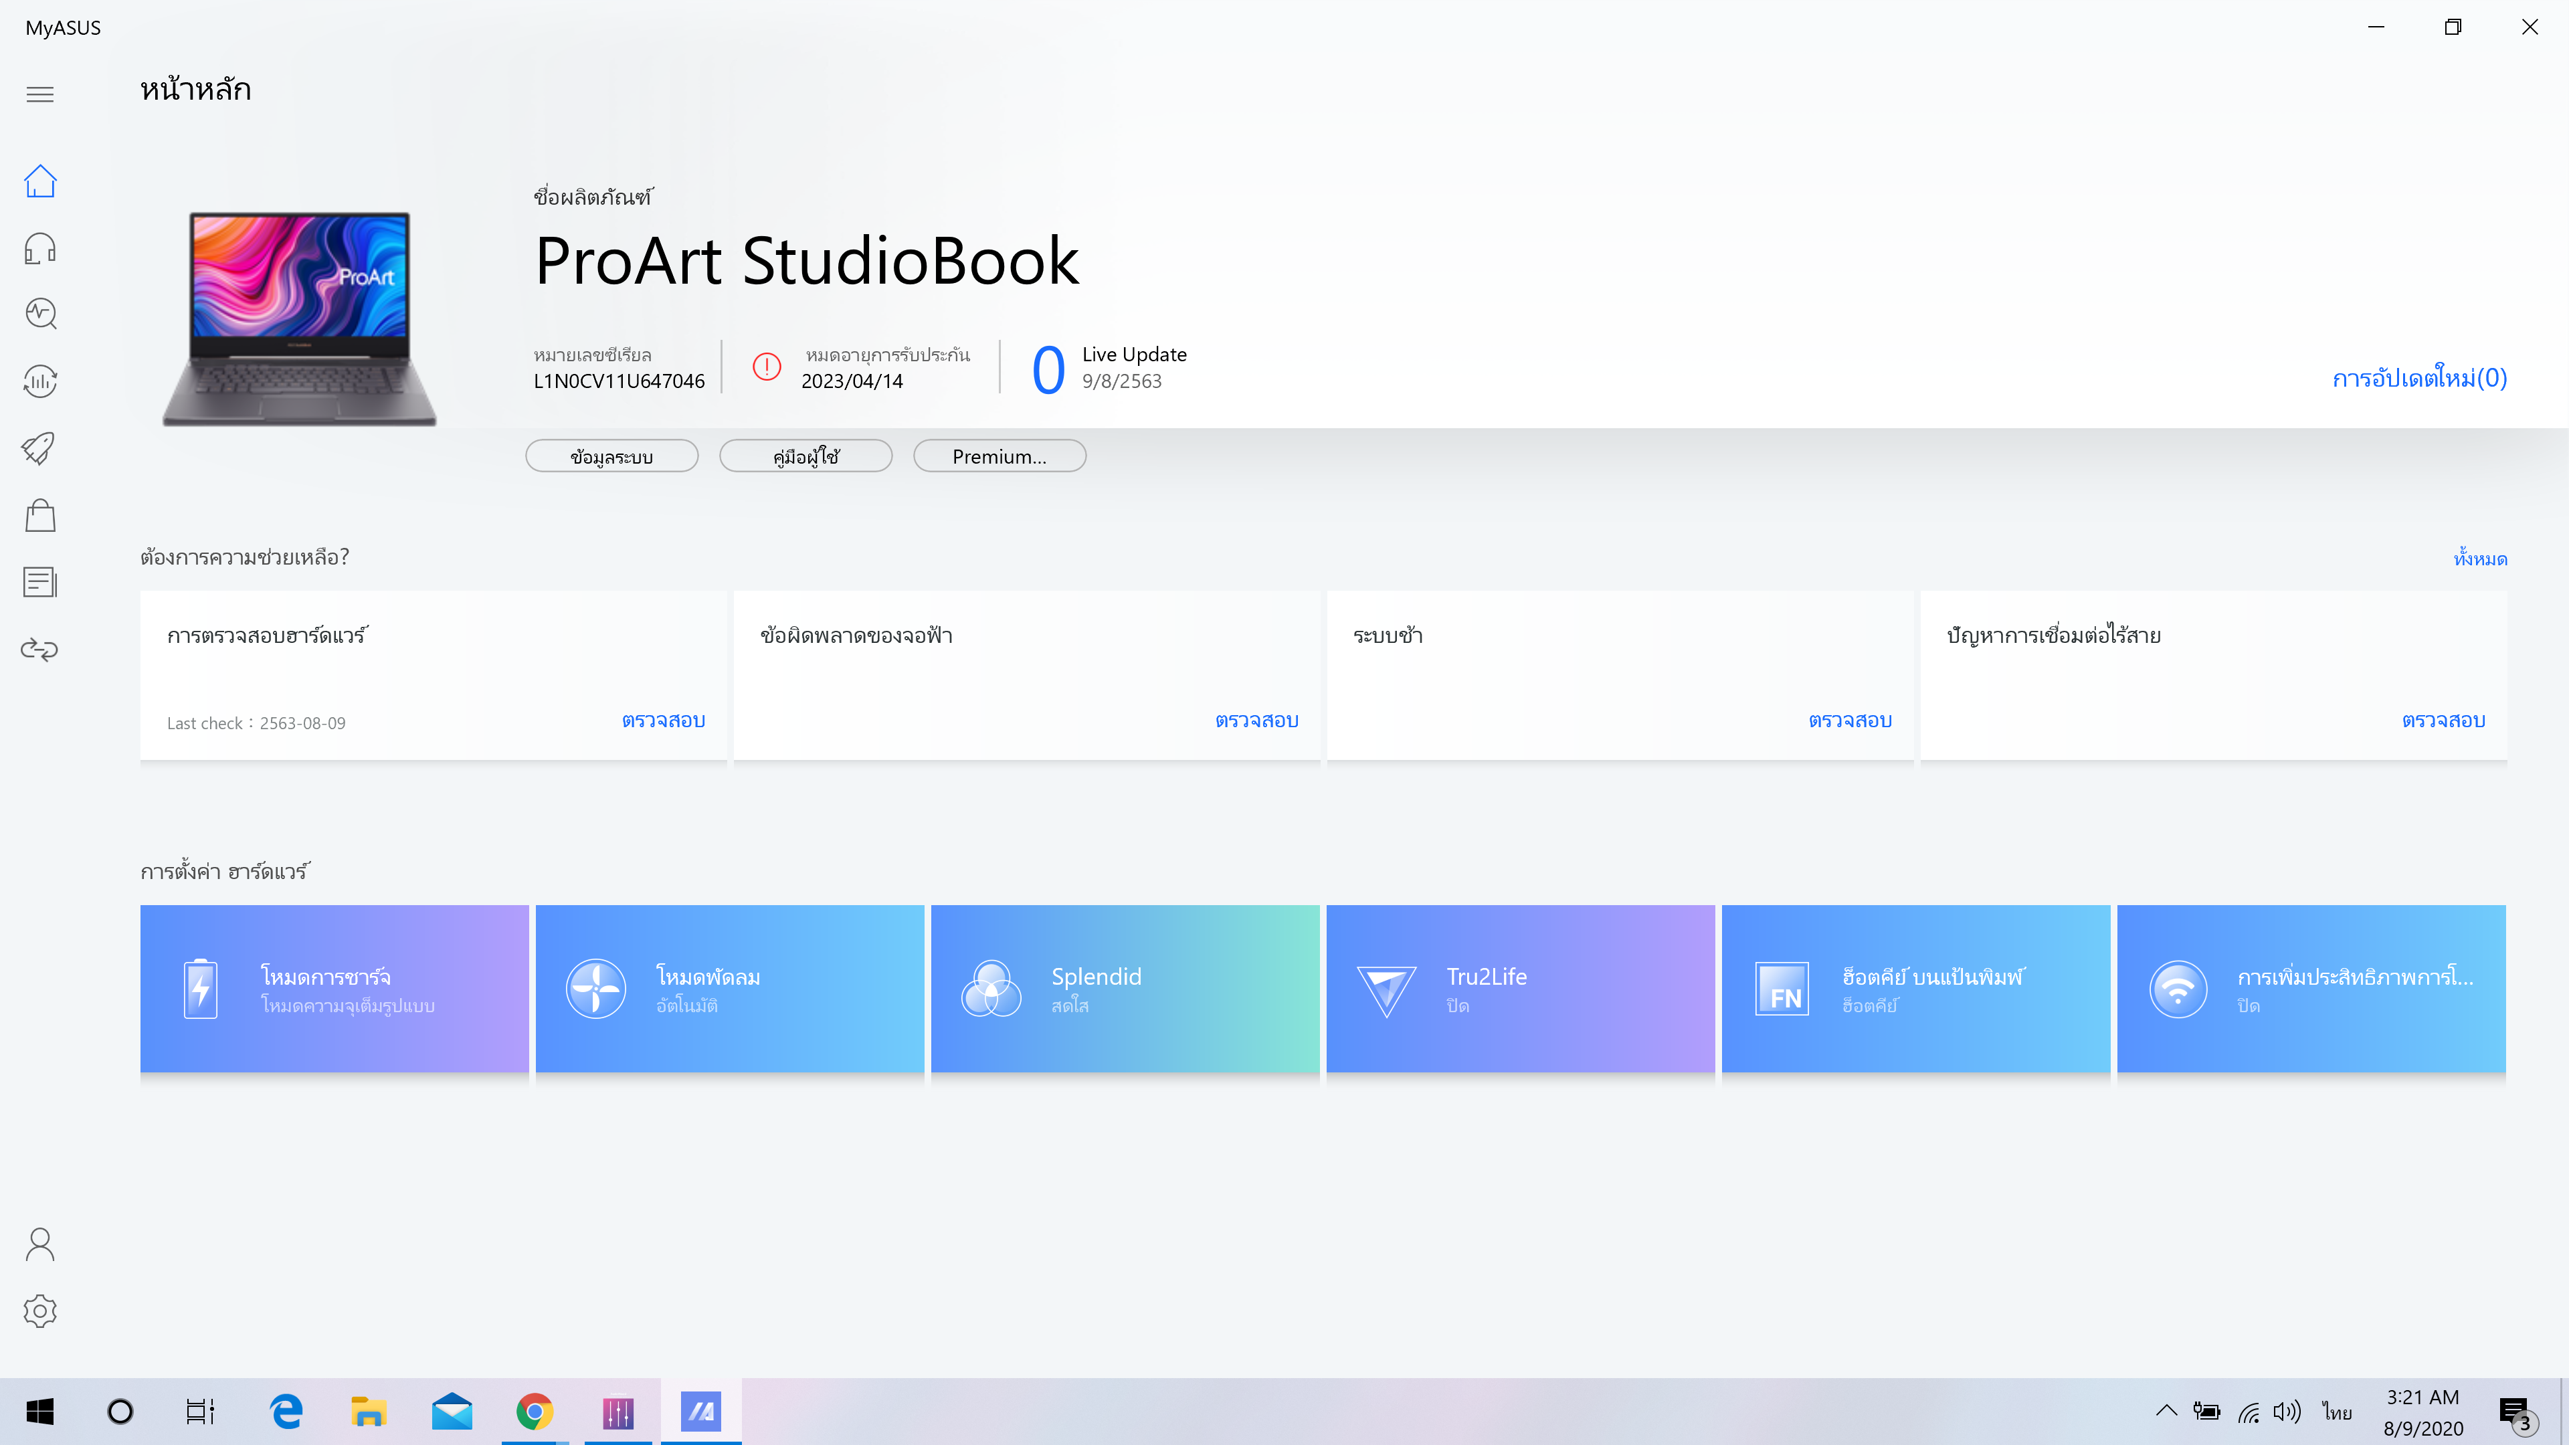This screenshot has width=2569, height=1445.
Task: Open the hamburger navigation menu
Action: tap(40, 95)
